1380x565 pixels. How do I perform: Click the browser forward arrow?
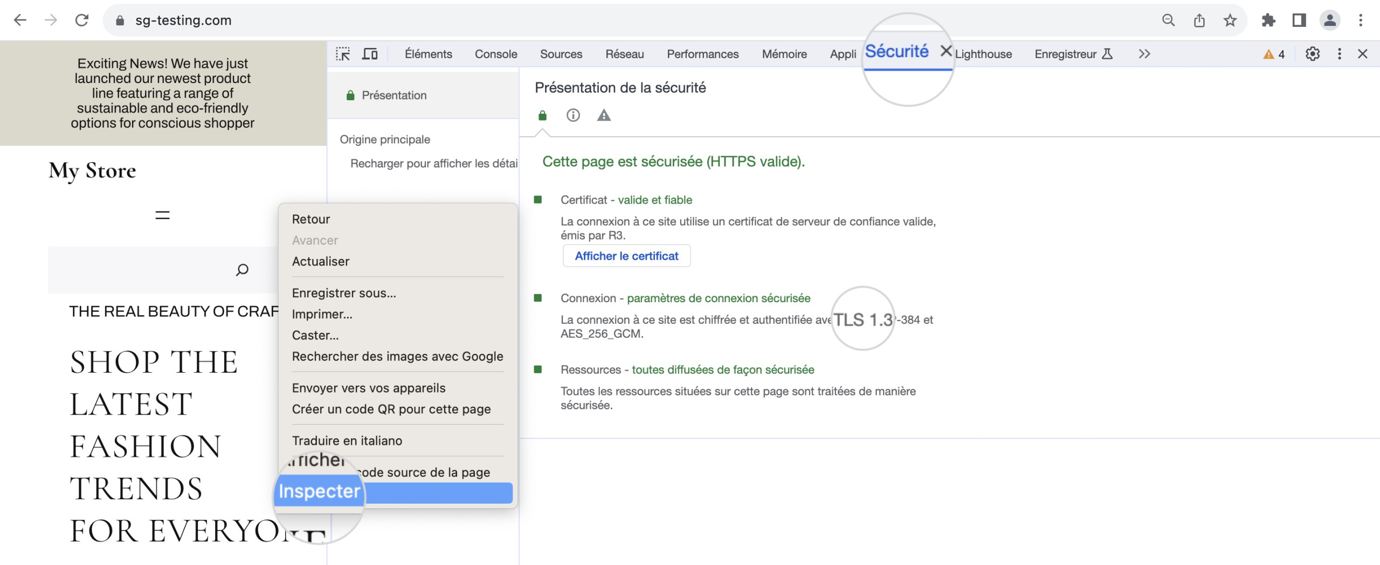coord(51,20)
